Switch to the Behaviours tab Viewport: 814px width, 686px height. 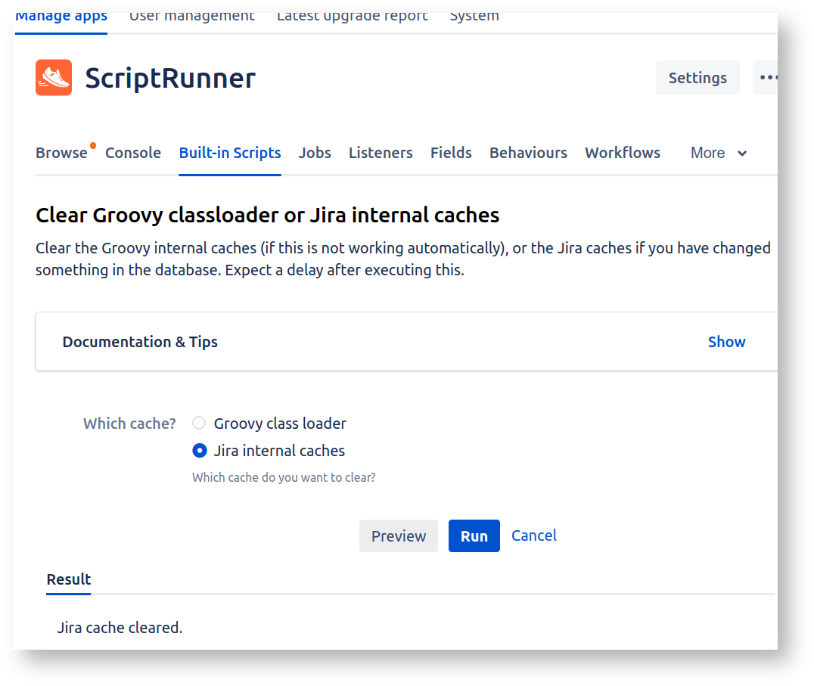coord(528,153)
